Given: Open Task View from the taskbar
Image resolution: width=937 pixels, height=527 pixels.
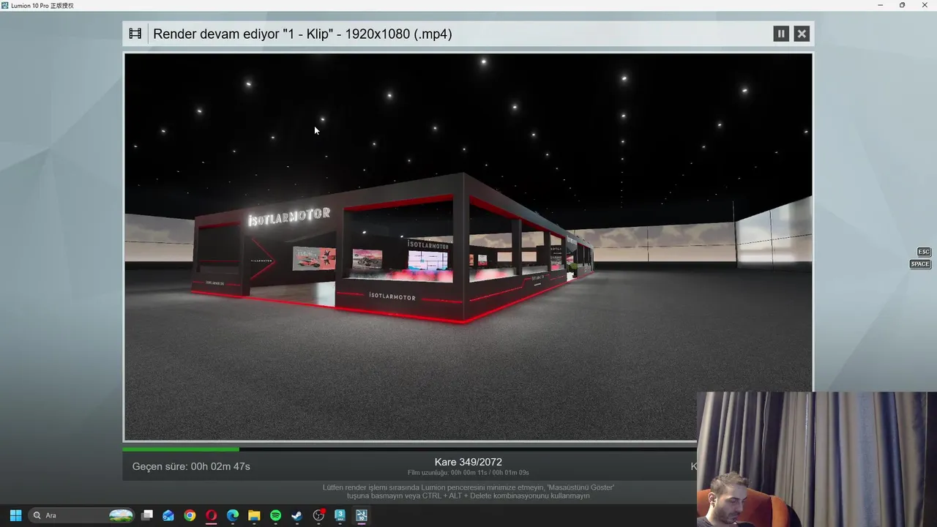Looking at the screenshot, I should coord(147,515).
